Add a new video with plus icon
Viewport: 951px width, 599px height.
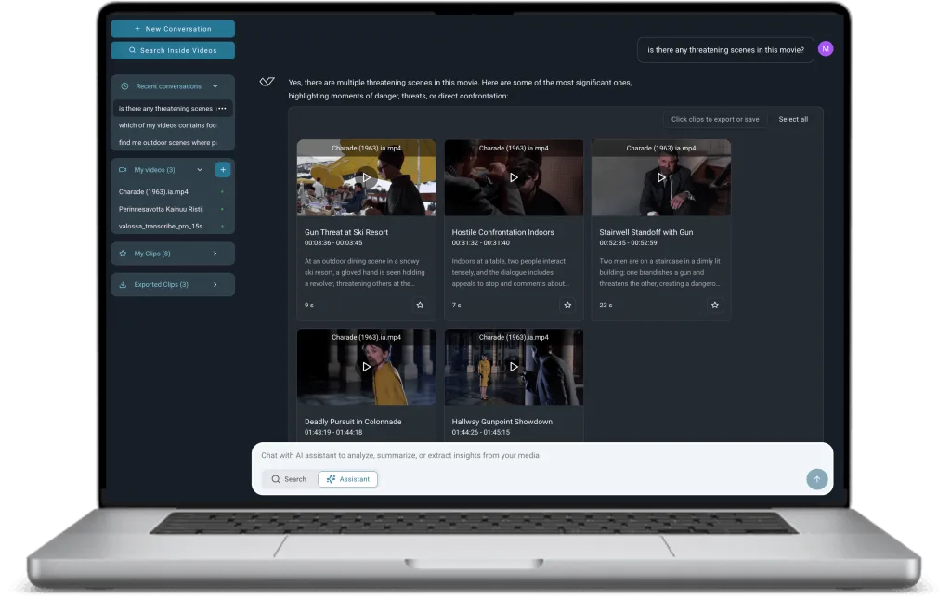(223, 170)
